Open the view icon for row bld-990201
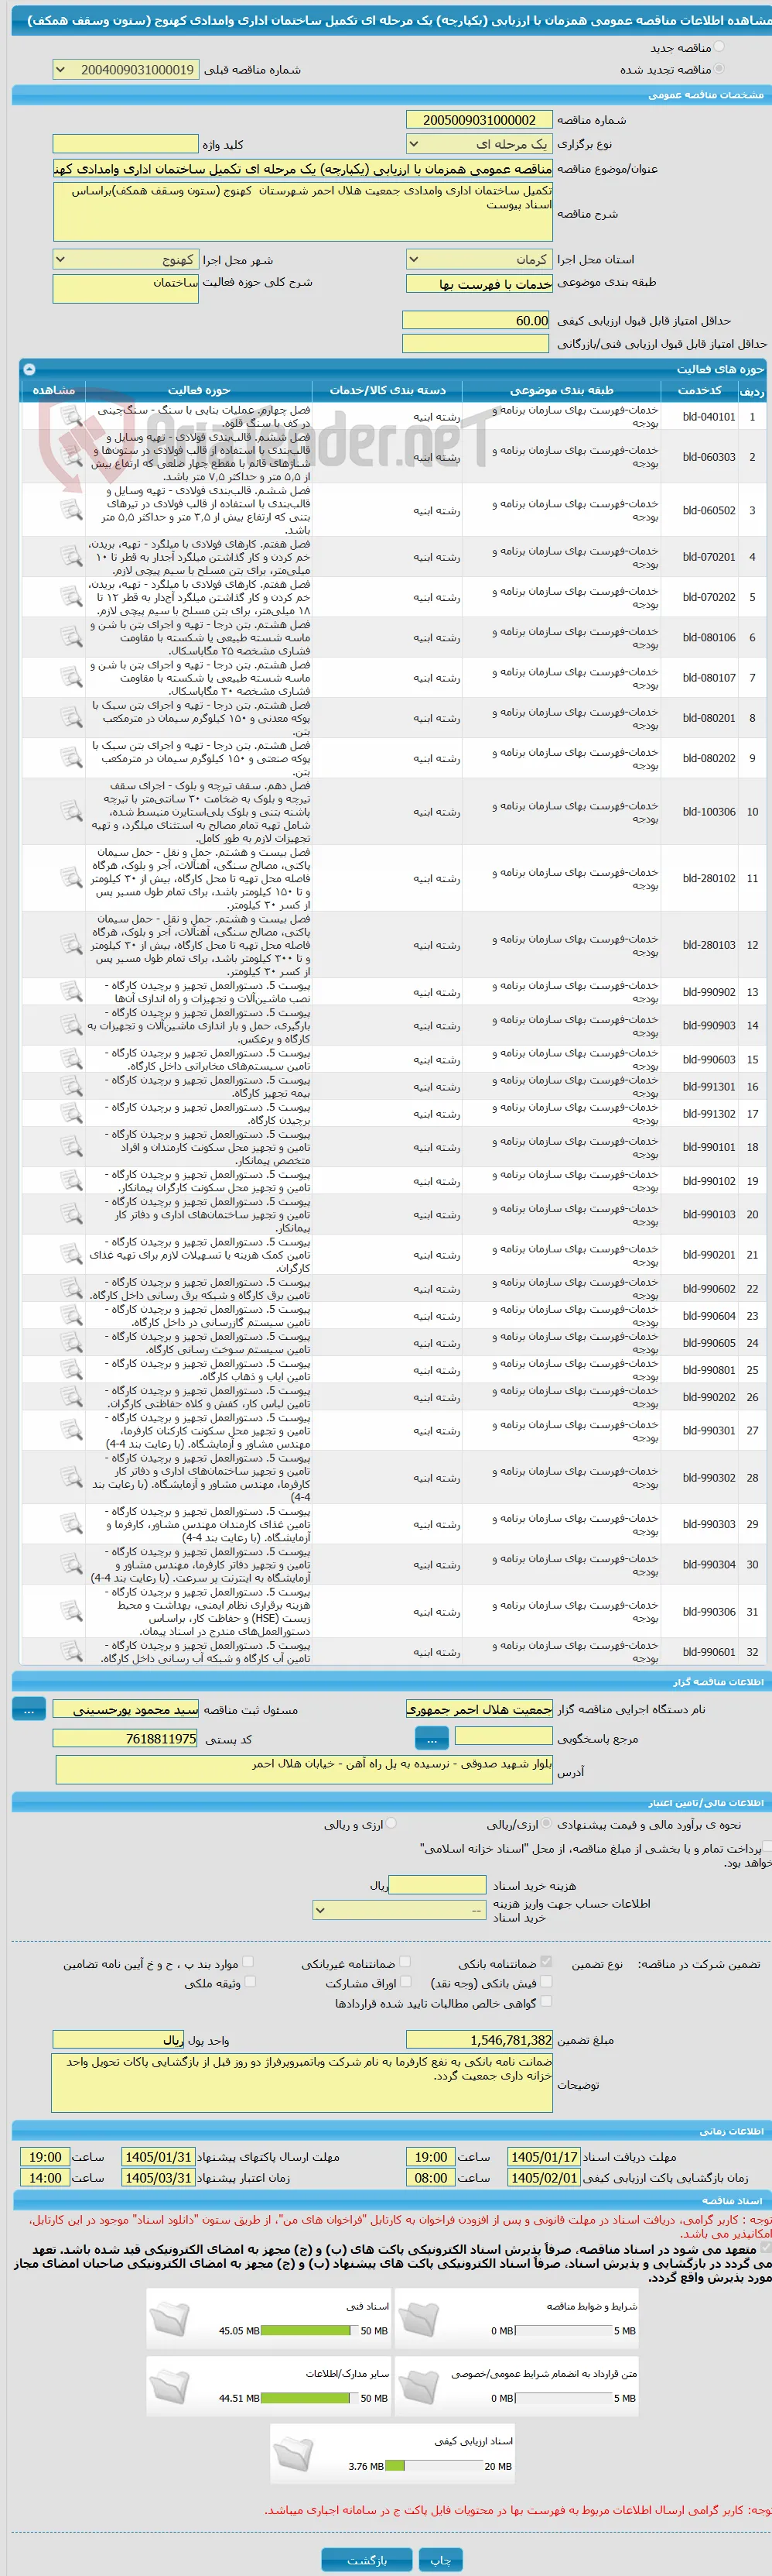 click(71, 1254)
